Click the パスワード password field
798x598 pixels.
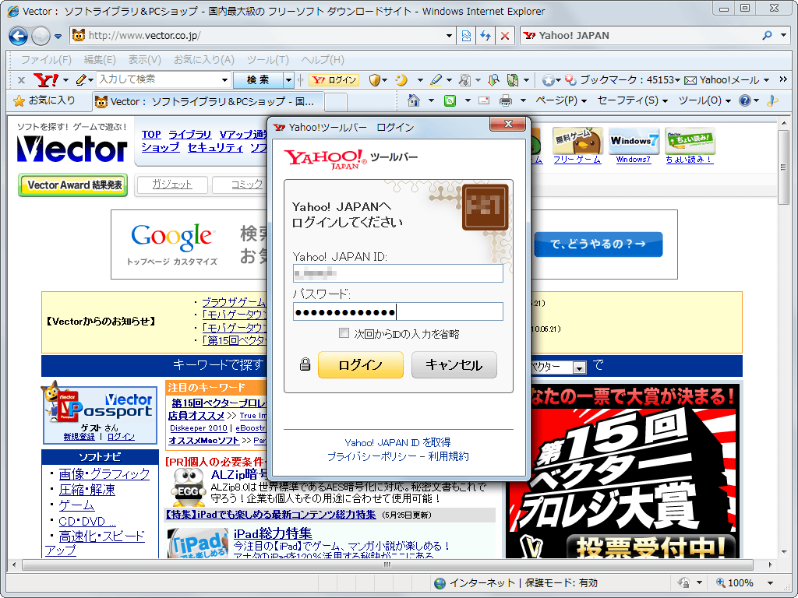point(398,311)
